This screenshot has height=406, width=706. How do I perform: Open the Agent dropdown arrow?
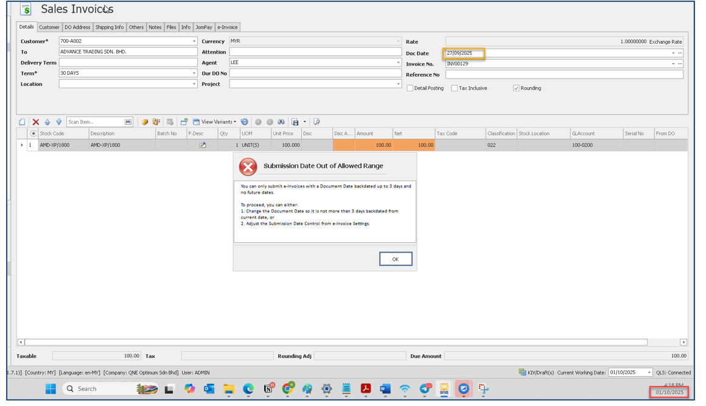[x=398, y=63]
